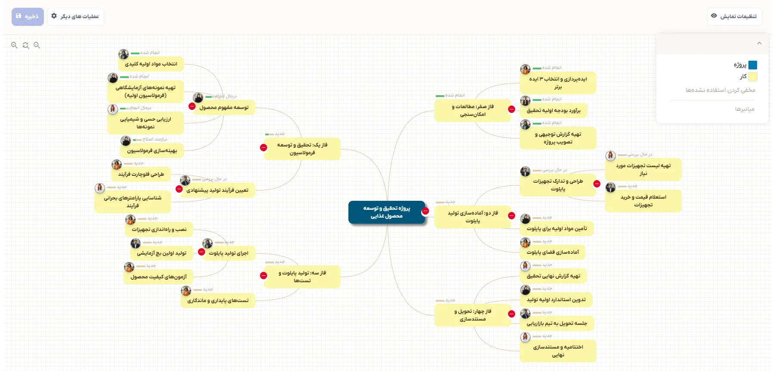Click the assignee avatar on شناسایی پارامترهای بحرانی فرآیند
Viewport: 773px width, 371px height.
click(x=100, y=188)
